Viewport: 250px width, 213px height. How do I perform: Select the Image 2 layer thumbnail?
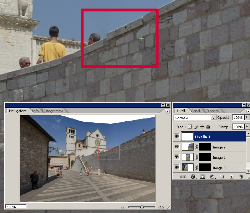[187, 147]
